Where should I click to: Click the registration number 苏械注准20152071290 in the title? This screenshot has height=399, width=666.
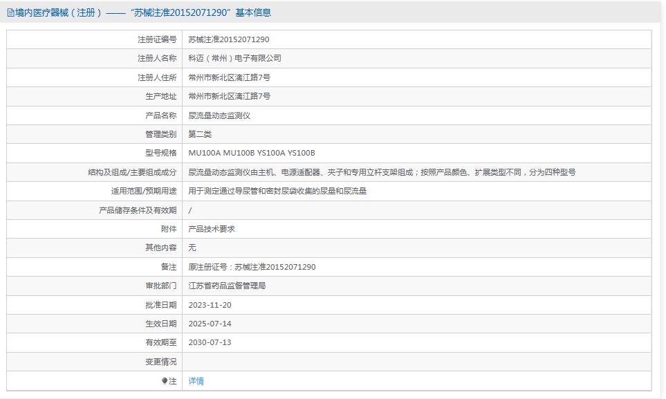point(169,12)
